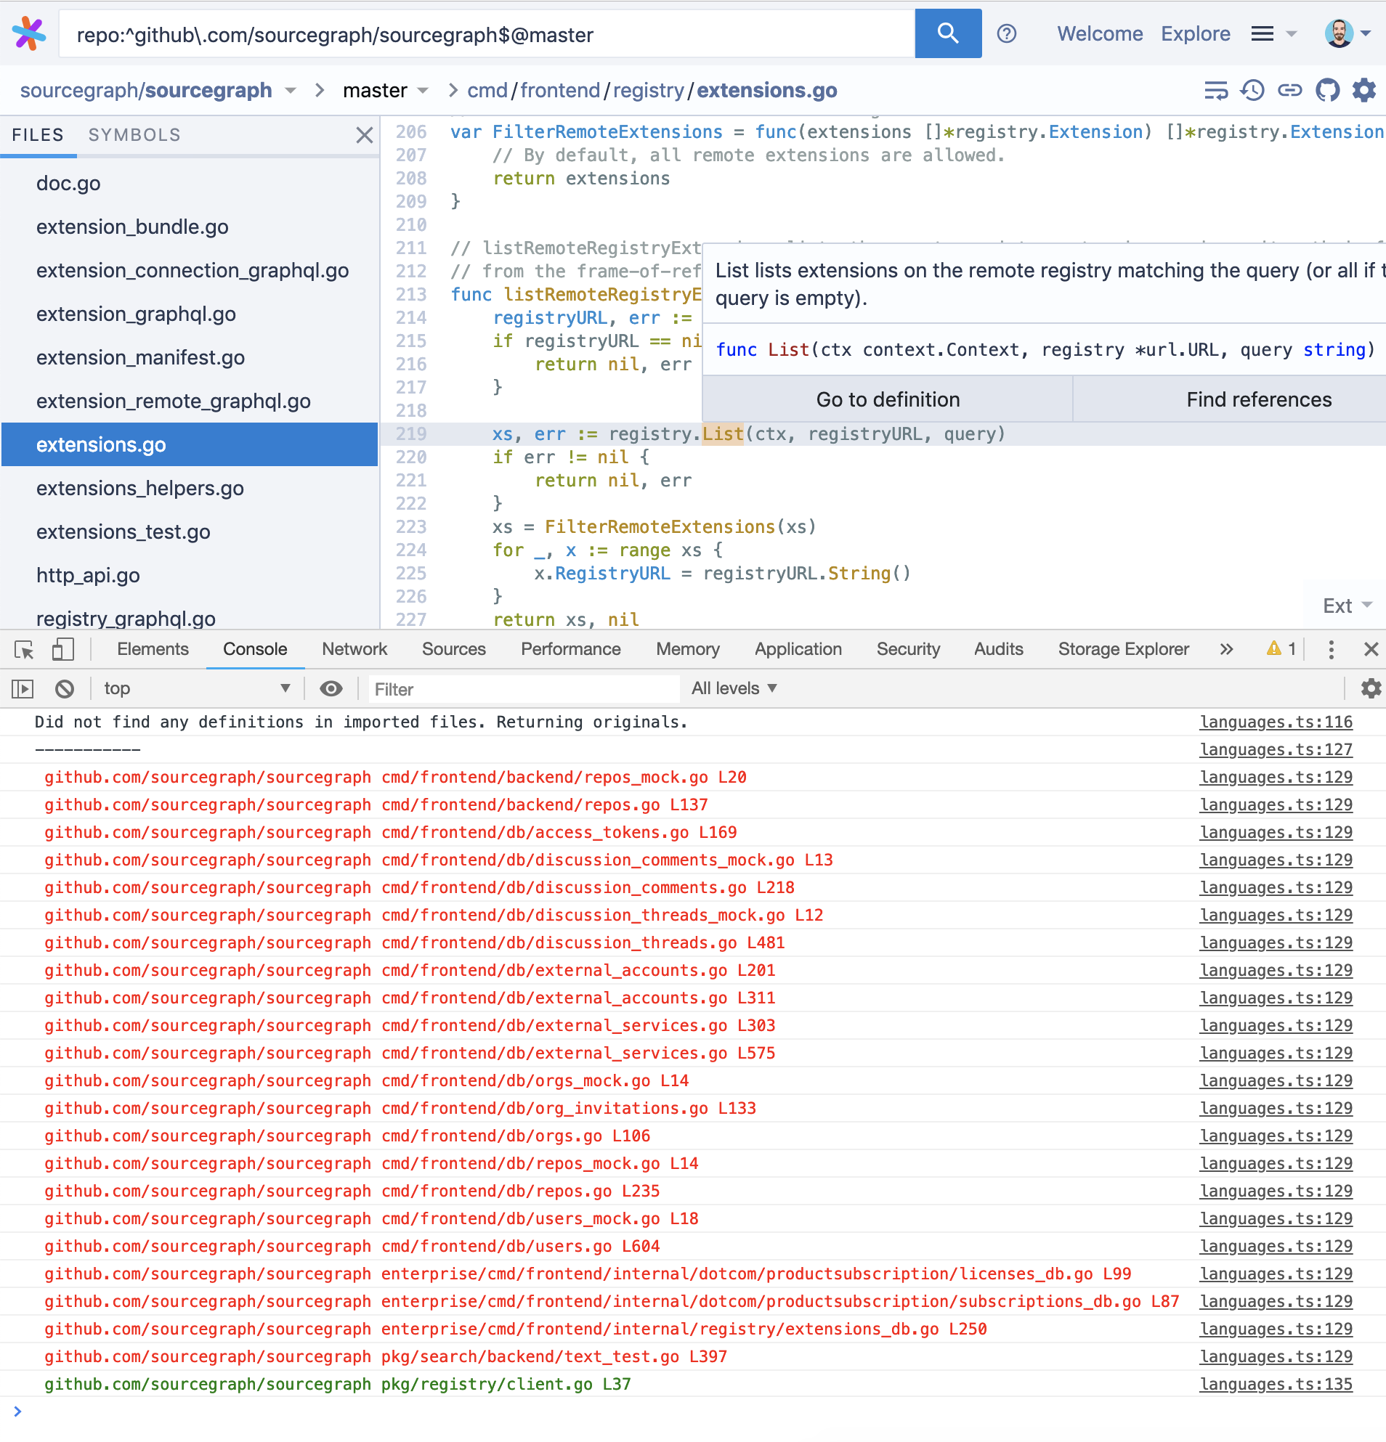Open languages.ts:116 source link
This screenshot has height=1442, width=1386.
tap(1276, 722)
